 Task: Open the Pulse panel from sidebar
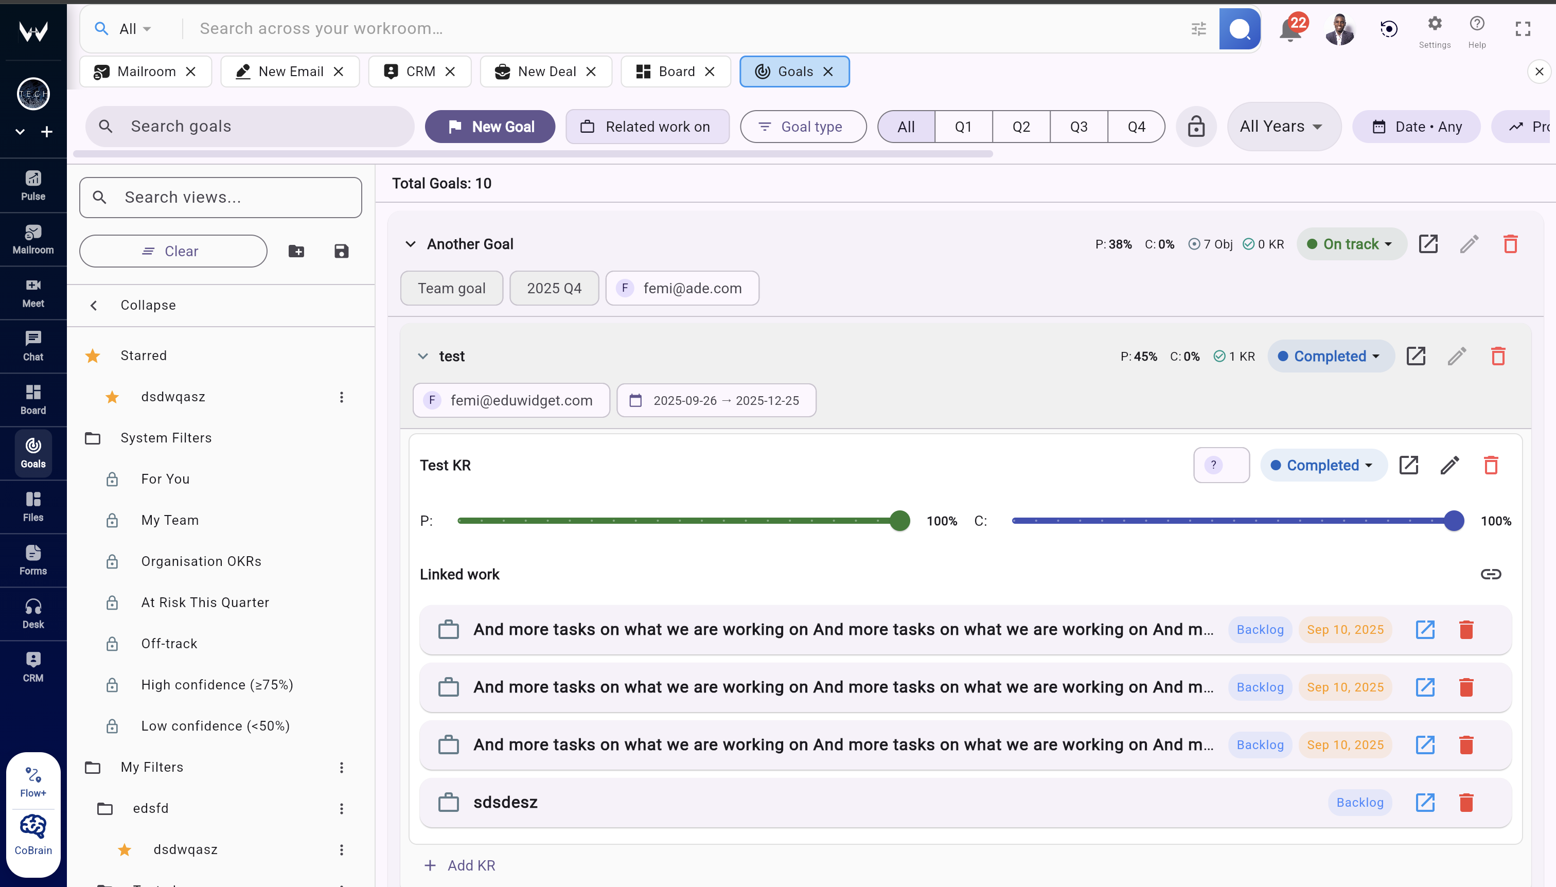(33, 185)
